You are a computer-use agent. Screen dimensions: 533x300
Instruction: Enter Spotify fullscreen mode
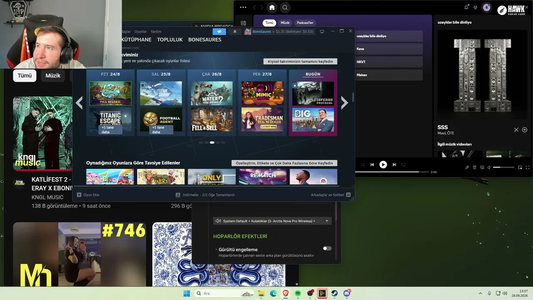point(528,167)
